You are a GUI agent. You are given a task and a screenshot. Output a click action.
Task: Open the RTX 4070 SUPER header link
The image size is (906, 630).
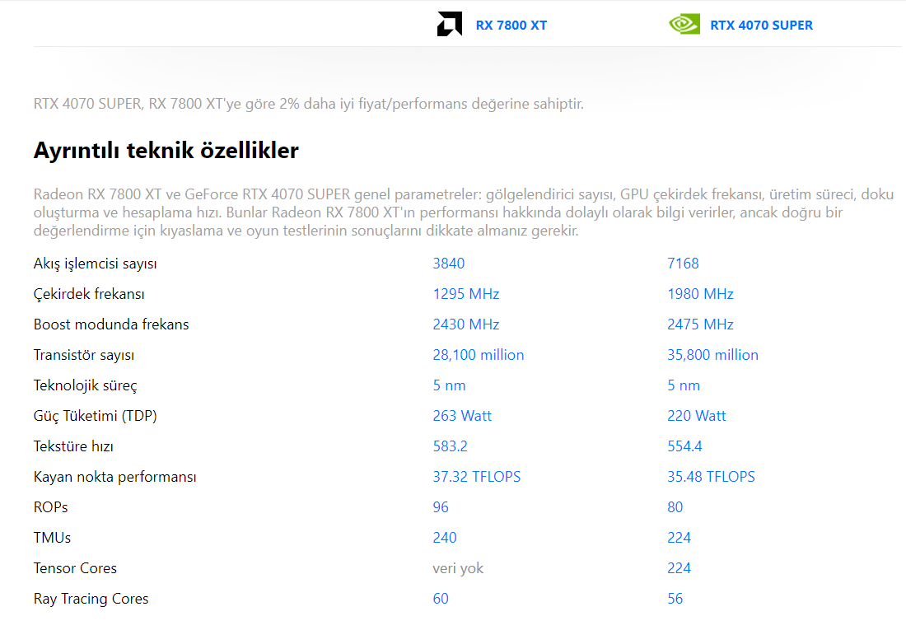762,26
